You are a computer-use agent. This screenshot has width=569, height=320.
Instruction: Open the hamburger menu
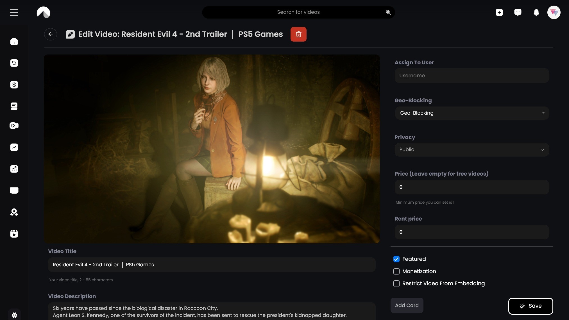(x=14, y=12)
